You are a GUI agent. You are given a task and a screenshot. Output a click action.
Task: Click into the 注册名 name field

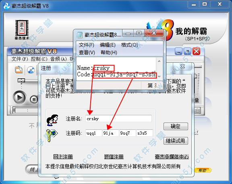coord(118,119)
